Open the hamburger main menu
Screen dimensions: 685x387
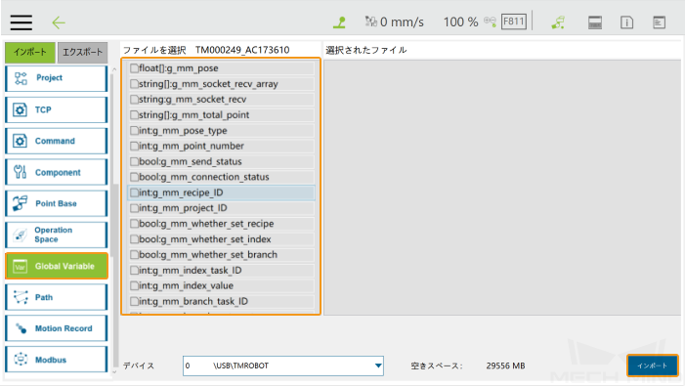coord(21,22)
